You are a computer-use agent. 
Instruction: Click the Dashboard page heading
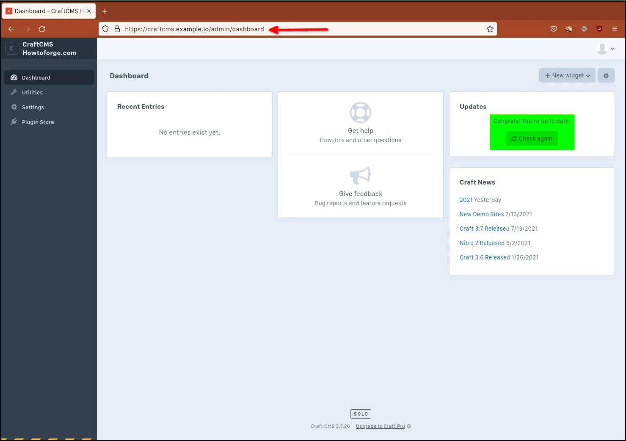tap(129, 76)
